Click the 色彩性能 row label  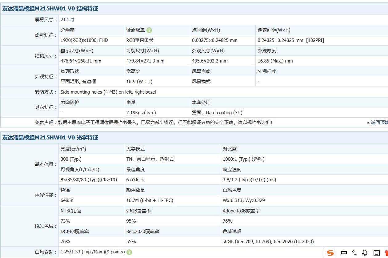[x=46, y=195]
